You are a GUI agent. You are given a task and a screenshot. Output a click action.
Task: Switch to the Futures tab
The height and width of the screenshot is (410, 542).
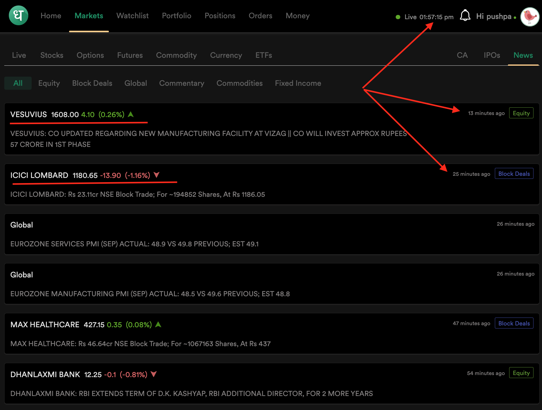[x=130, y=55]
